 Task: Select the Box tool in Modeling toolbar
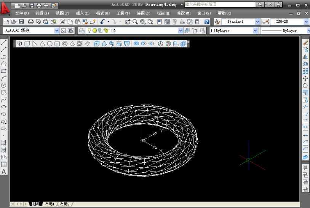pyautogui.click(x=27, y=44)
